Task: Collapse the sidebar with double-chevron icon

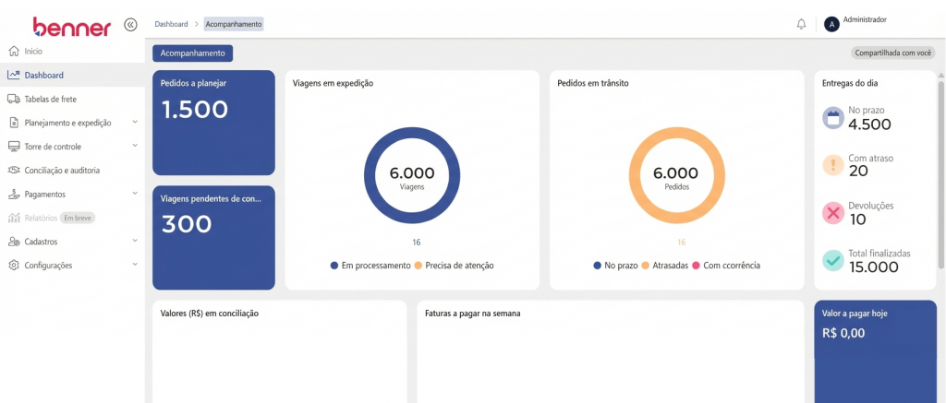Action: tap(130, 25)
